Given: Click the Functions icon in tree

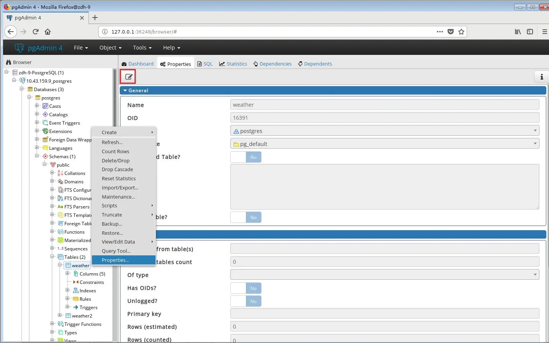Looking at the screenshot, I should pyautogui.click(x=61, y=232).
